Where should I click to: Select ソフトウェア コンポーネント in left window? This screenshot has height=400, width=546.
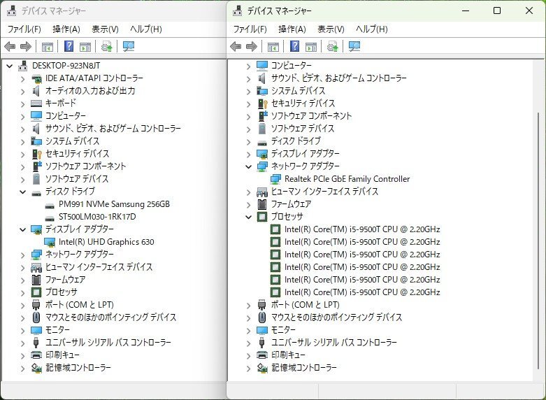coord(86,166)
